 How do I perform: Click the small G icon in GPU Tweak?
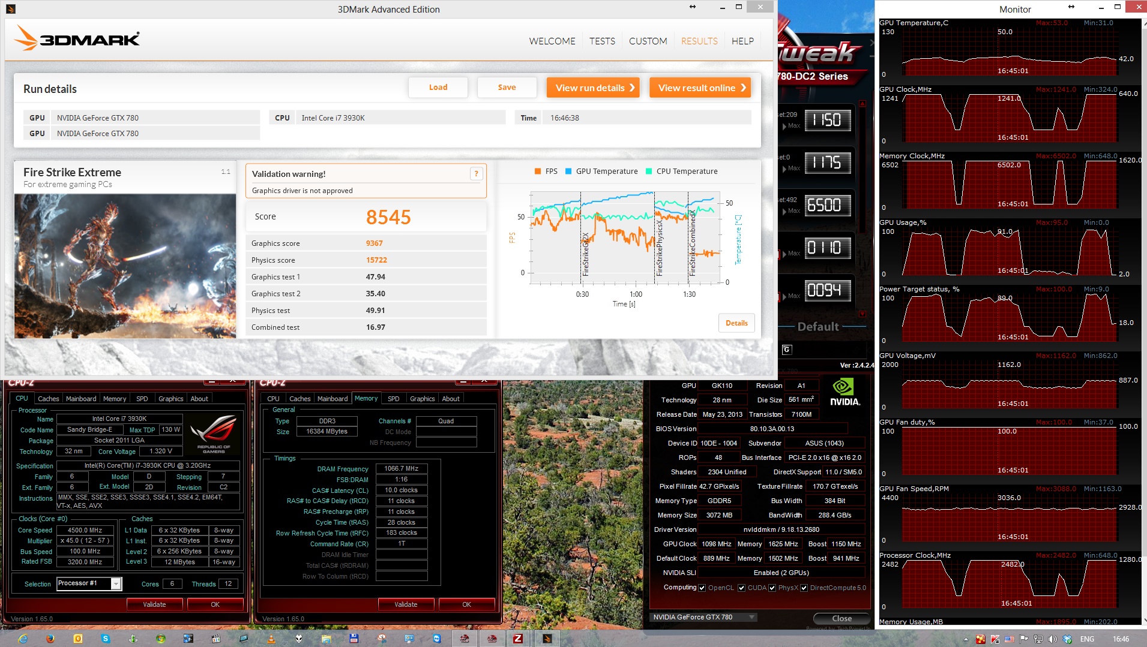point(787,350)
